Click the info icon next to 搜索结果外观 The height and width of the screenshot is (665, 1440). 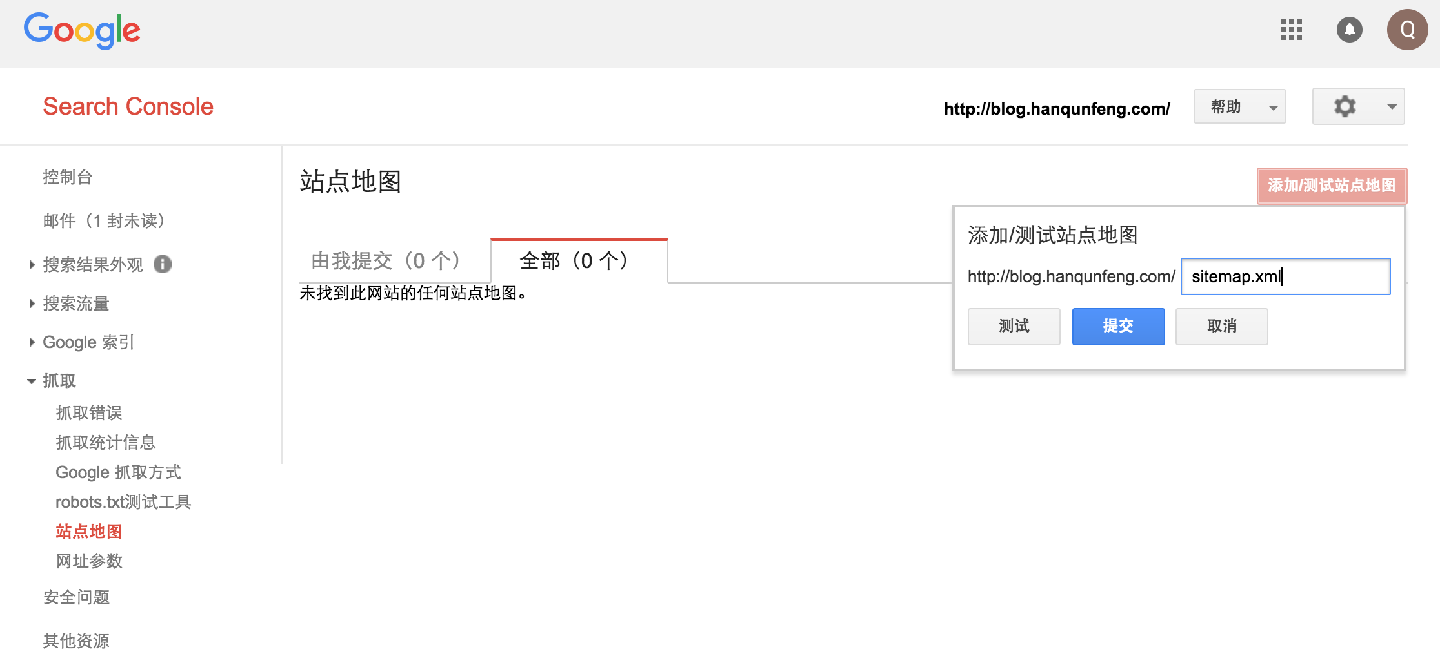pyautogui.click(x=163, y=264)
